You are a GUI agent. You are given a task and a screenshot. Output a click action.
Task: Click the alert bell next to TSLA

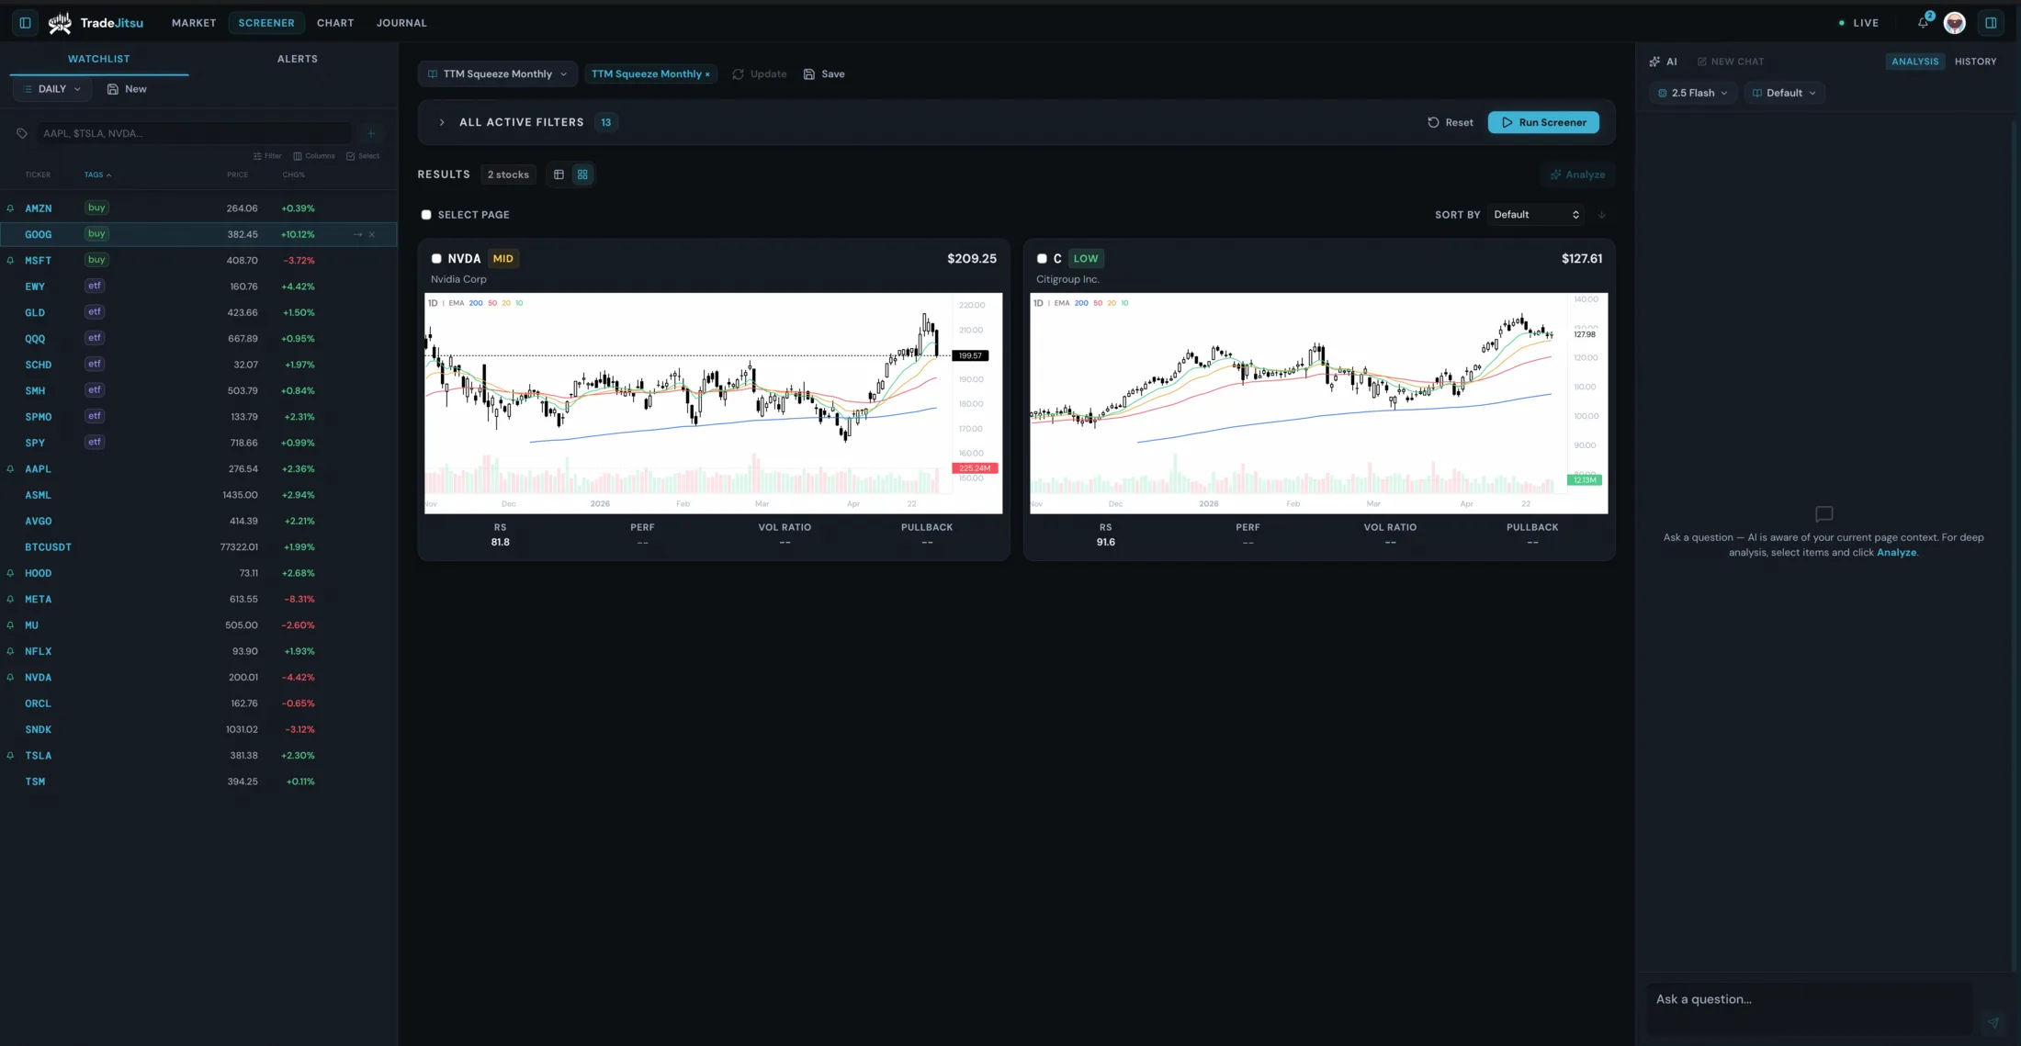pos(10,756)
